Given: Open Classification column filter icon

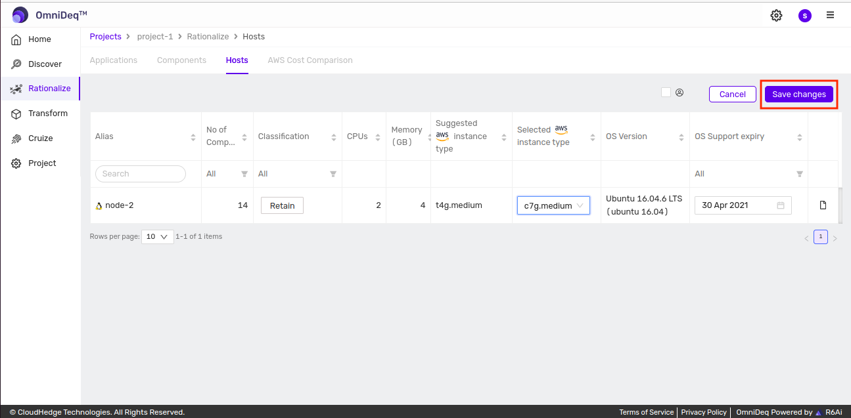Looking at the screenshot, I should 333,174.
